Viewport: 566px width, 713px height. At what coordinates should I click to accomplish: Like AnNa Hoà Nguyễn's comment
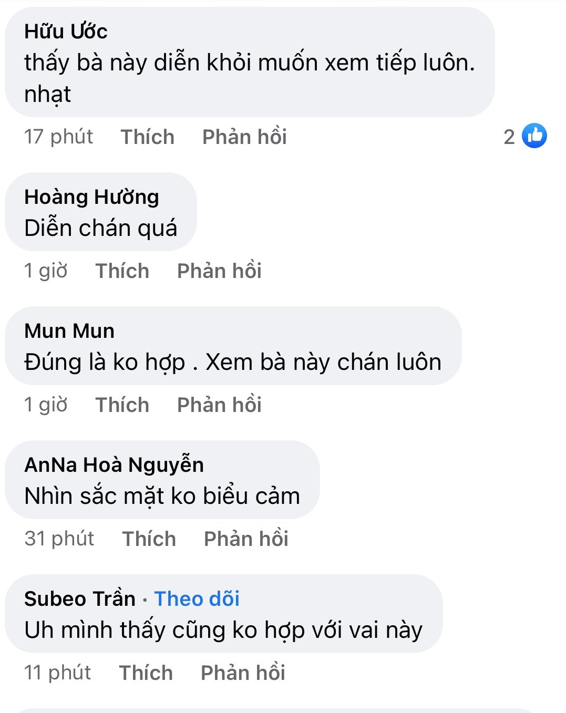point(149,539)
